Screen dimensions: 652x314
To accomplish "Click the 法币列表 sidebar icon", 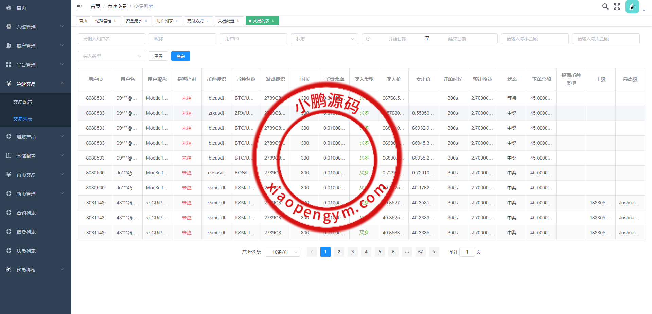I will pos(9,251).
